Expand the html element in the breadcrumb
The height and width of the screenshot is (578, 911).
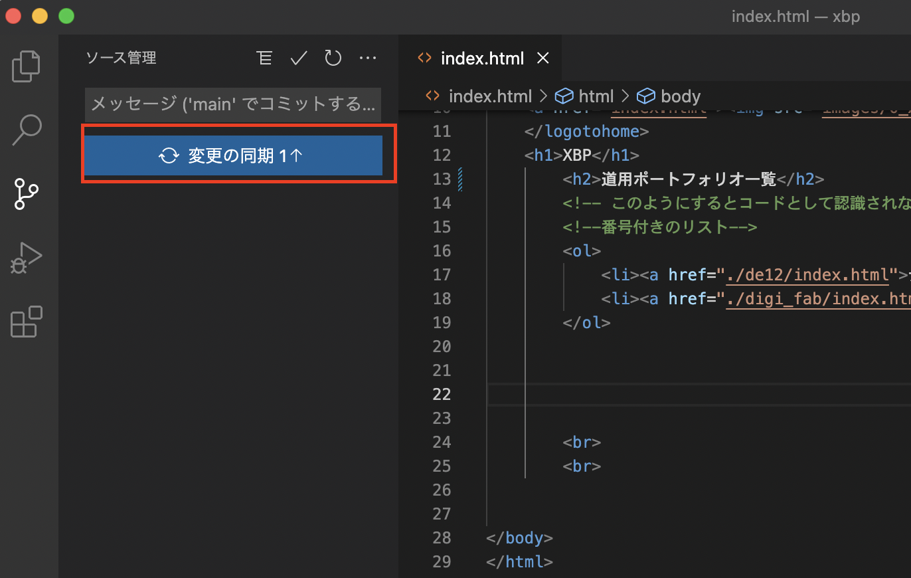pos(597,96)
